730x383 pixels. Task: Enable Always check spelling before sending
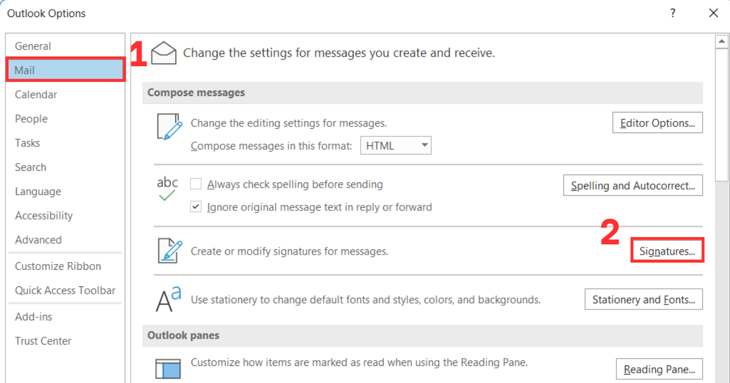(x=196, y=184)
